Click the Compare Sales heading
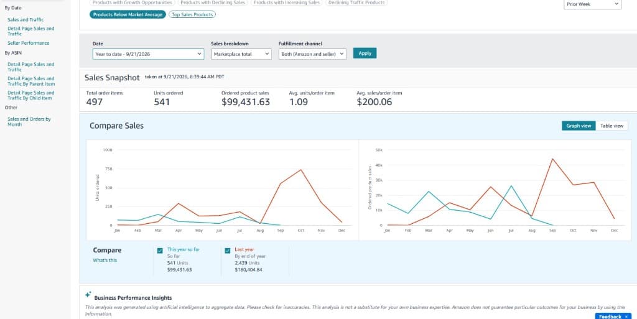The width and height of the screenshot is (637, 319). coord(116,126)
